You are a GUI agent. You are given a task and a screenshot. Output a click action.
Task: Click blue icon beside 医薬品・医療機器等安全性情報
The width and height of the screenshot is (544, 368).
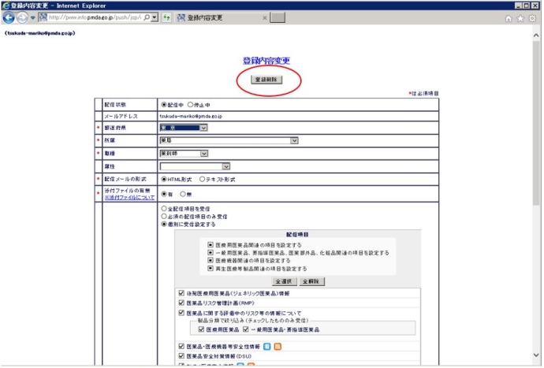pyautogui.click(x=266, y=346)
